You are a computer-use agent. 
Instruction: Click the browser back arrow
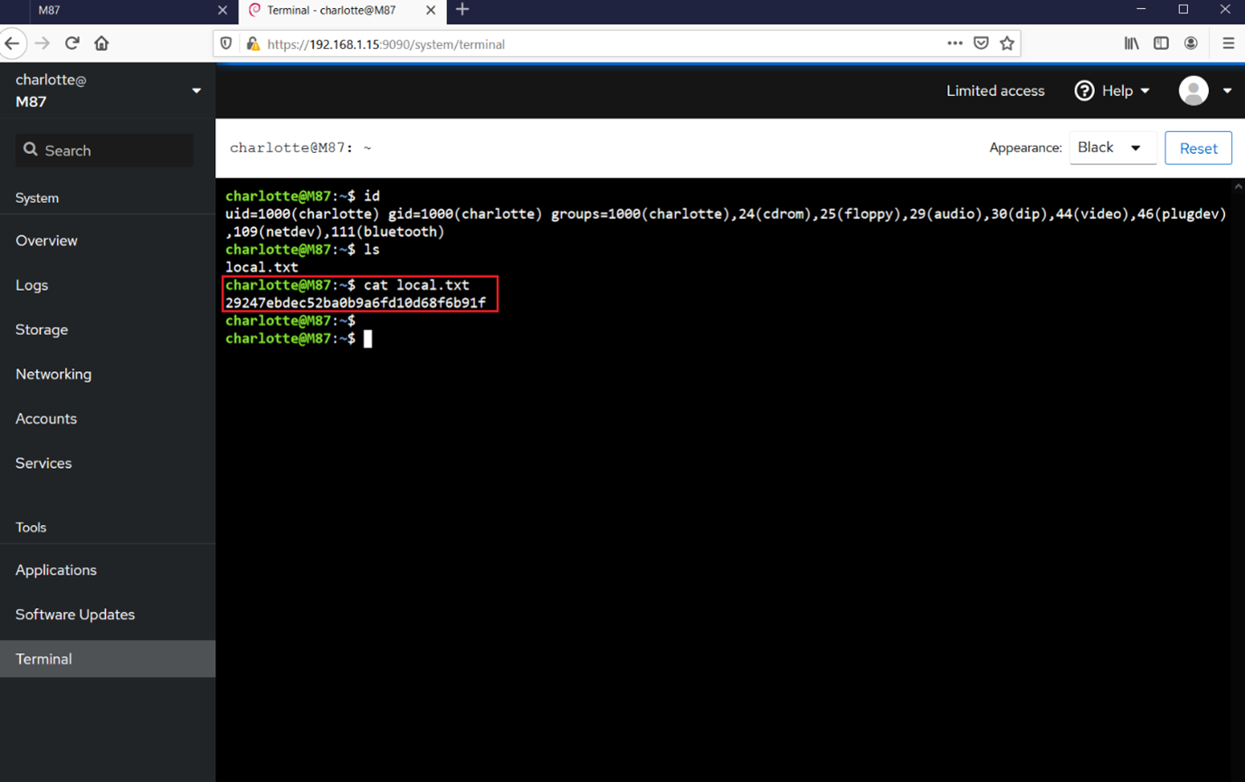coord(12,43)
